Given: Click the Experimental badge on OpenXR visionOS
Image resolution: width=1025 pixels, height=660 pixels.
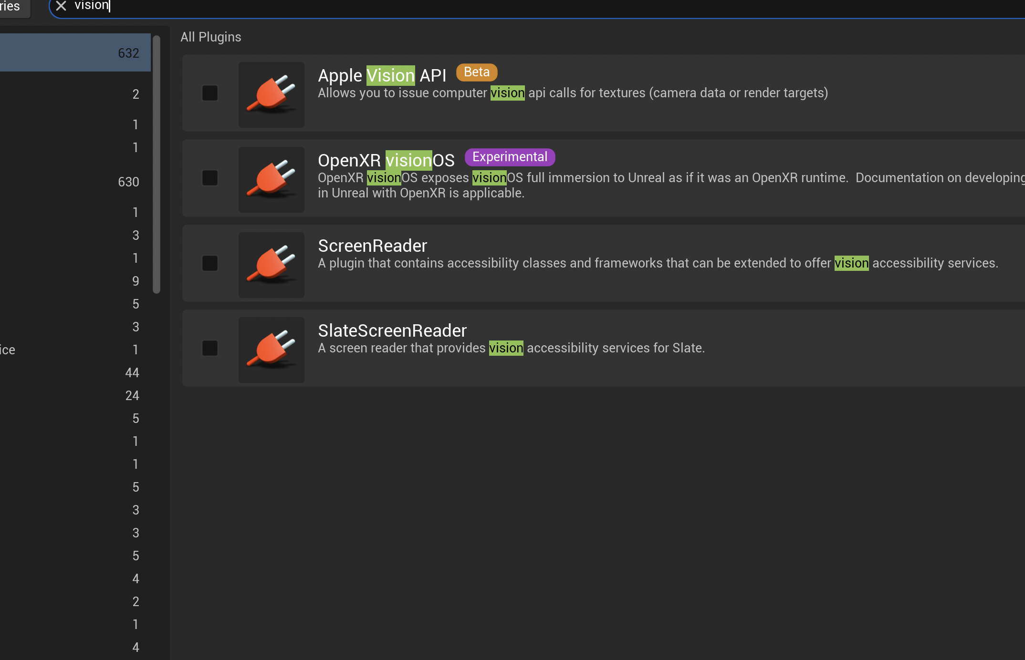Looking at the screenshot, I should [510, 157].
